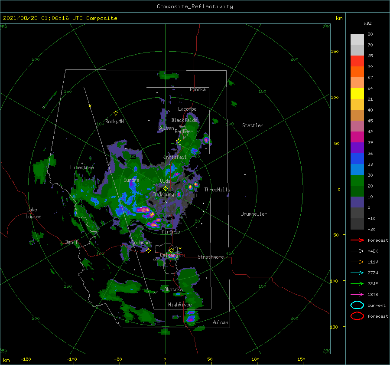390x365 pixels.
Task: Click the Didsbury town label
Action: pos(163,194)
